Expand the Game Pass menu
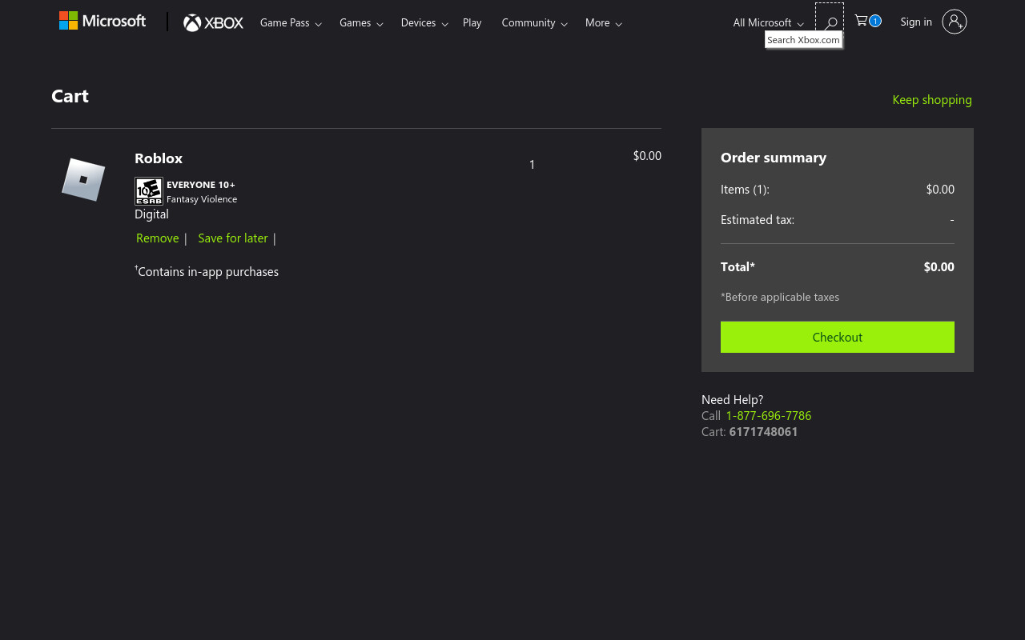This screenshot has width=1025, height=640. click(x=291, y=22)
